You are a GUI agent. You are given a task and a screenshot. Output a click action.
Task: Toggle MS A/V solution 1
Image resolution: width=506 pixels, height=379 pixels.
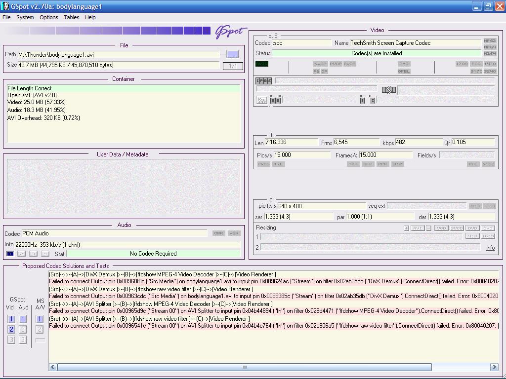(40, 319)
